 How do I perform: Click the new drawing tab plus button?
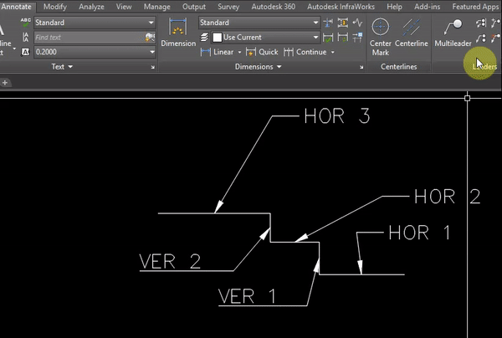point(5,83)
